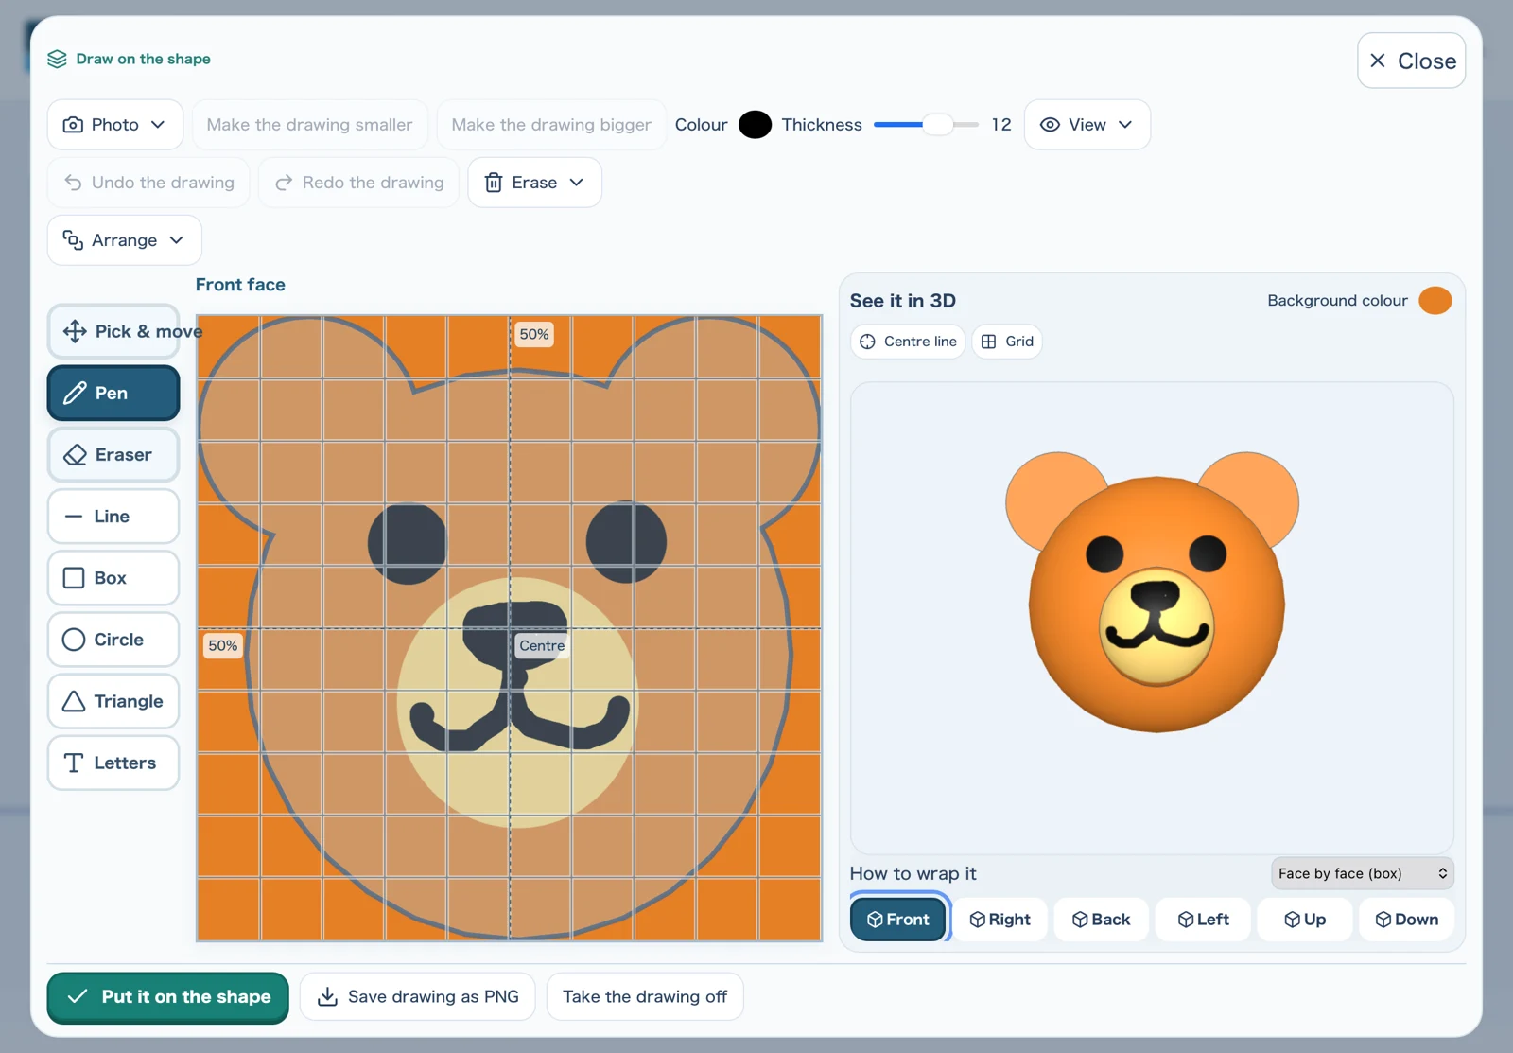Click the bear's left eye on canvas
The width and height of the screenshot is (1513, 1053).
(408, 543)
